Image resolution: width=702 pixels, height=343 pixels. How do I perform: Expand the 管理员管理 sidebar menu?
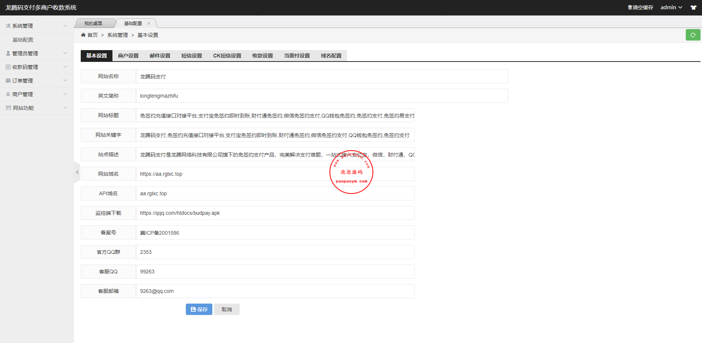pyautogui.click(x=37, y=53)
